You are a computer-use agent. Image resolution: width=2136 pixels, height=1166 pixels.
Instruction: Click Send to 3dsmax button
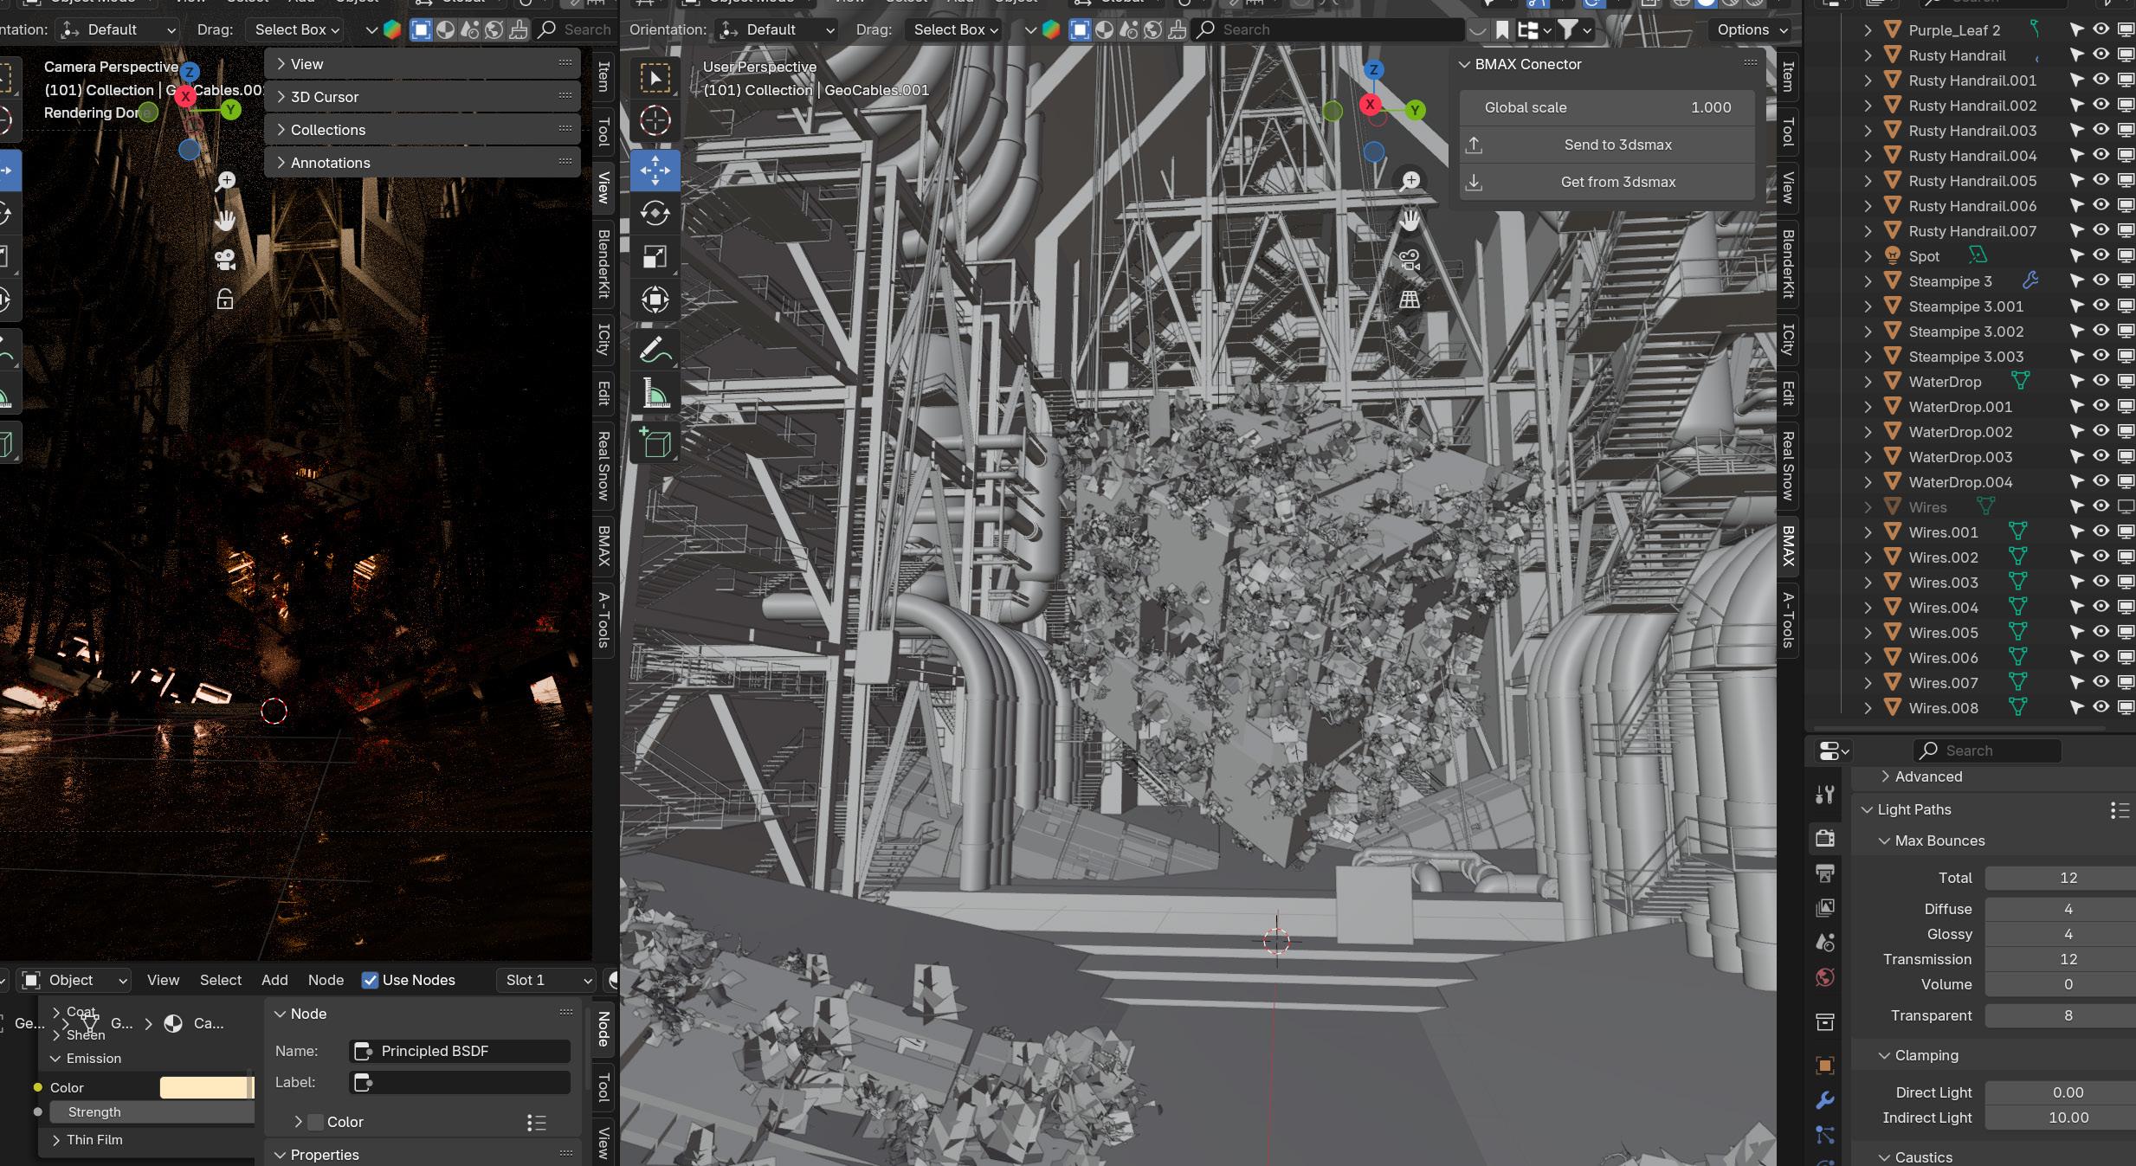point(1607,145)
